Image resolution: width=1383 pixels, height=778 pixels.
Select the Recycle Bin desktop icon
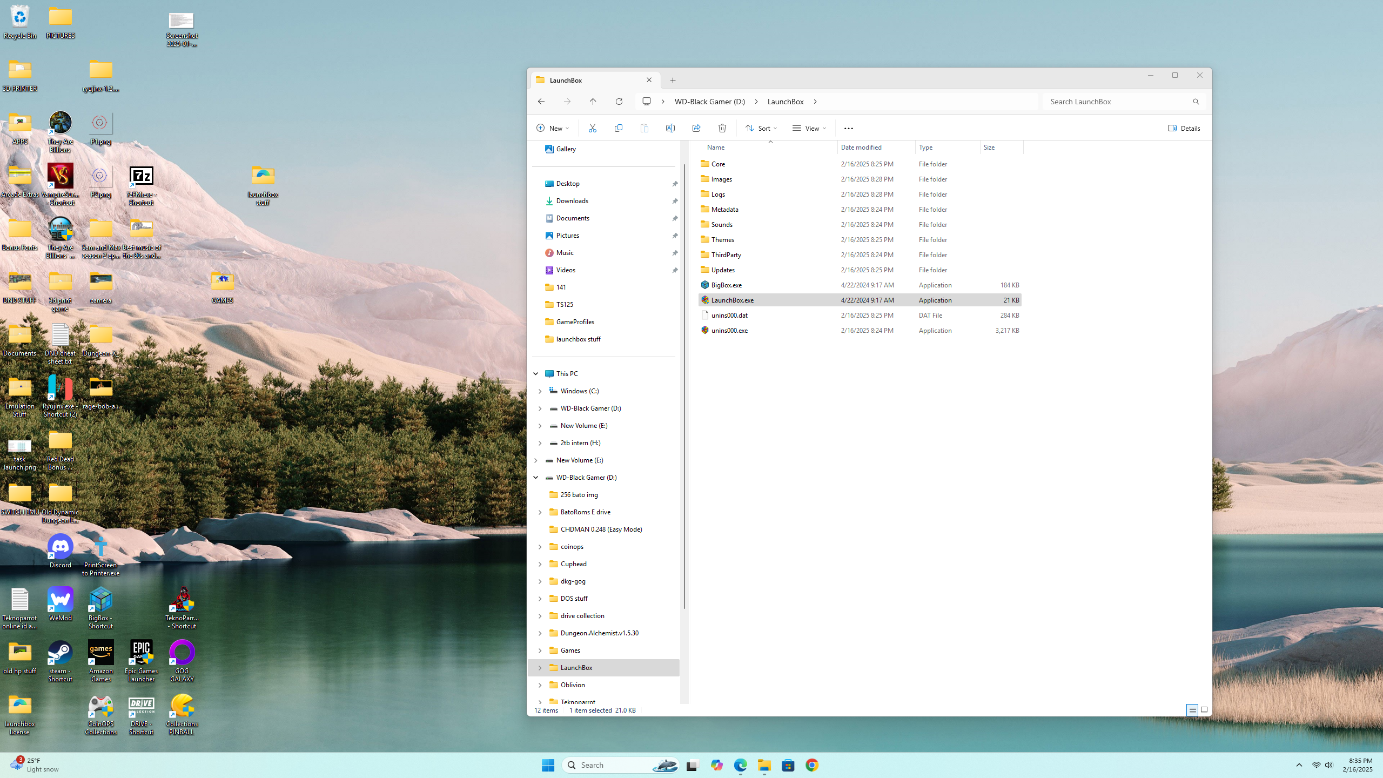(x=20, y=22)
